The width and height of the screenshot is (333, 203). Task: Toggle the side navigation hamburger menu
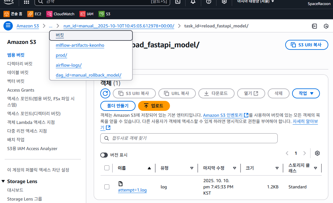(8, 26)
